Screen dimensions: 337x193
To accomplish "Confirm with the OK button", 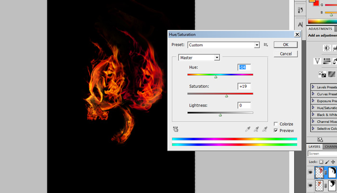I will tap(285, 44).
